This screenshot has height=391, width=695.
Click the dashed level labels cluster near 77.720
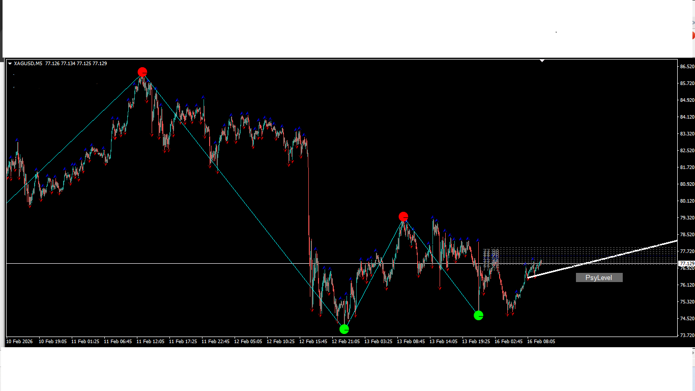(x=490, y=257)
